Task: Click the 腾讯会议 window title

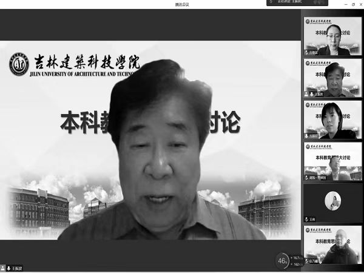Action: 182,4
